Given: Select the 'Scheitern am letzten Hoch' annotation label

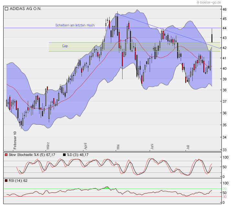Looking at the screenshot, I should (75, 25).
